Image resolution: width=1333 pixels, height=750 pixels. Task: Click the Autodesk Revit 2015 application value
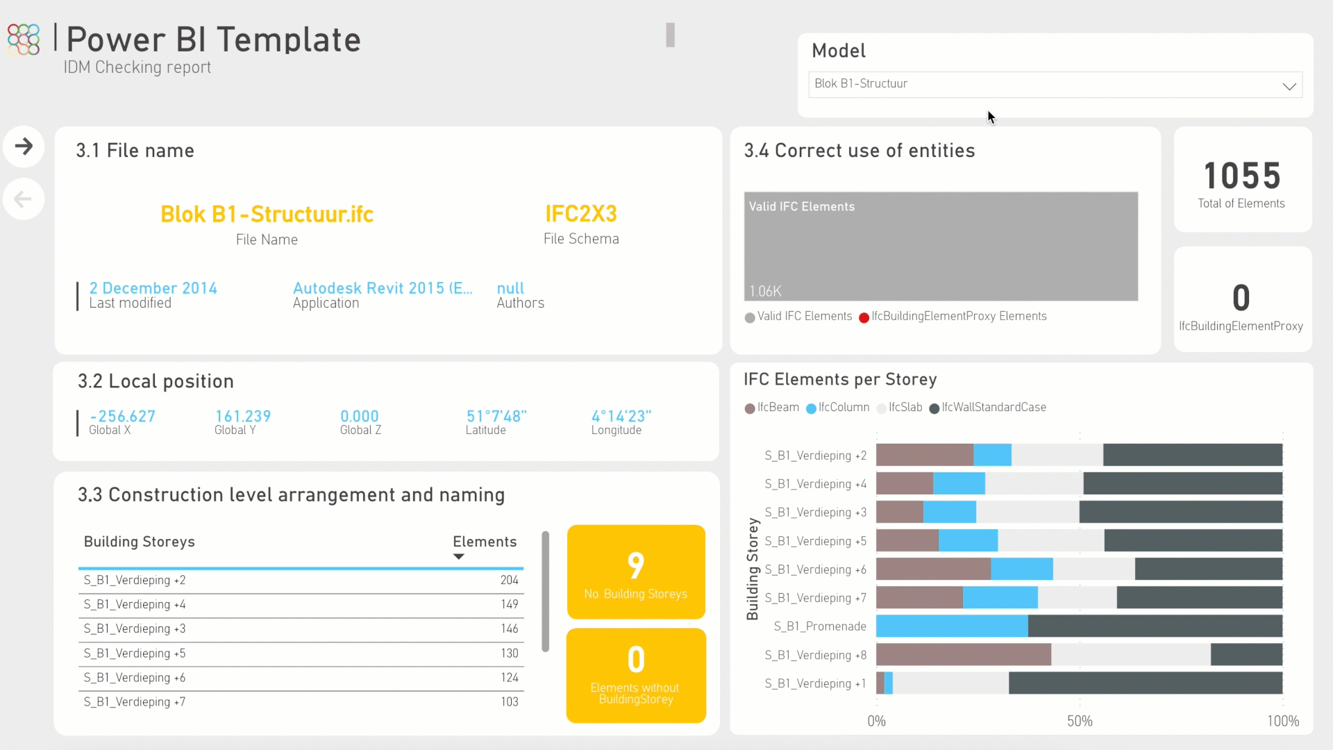point(383,288)
